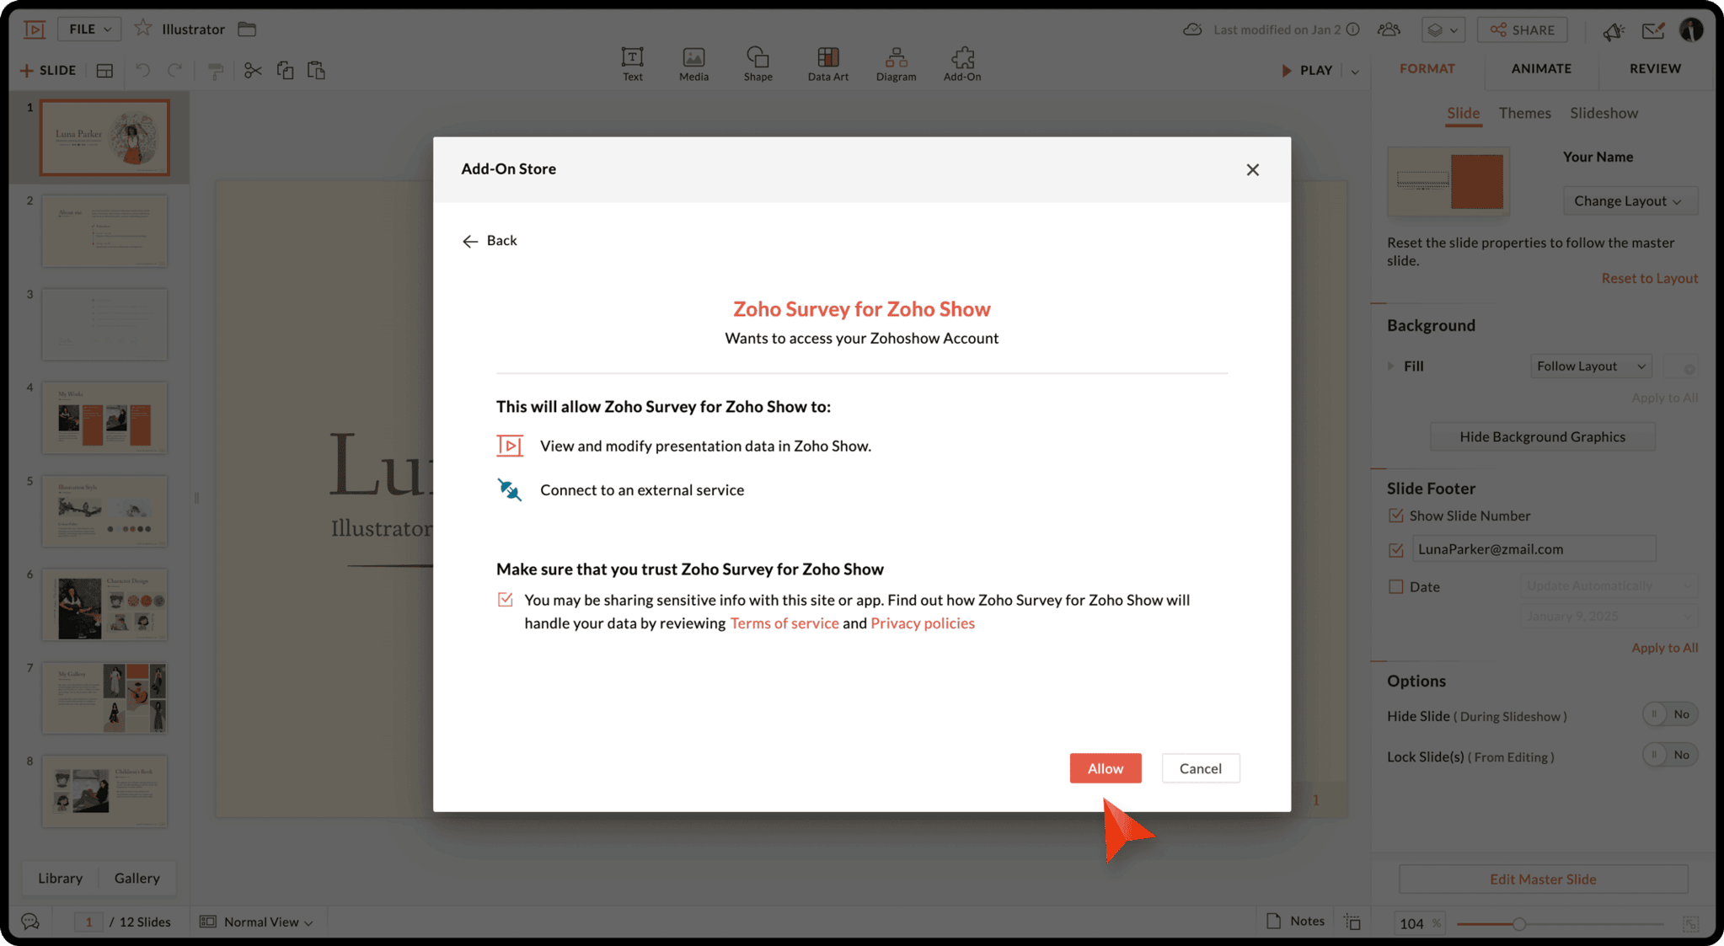Open the Shape tool
Screen dimensions: 1724x946
point(758,64)
